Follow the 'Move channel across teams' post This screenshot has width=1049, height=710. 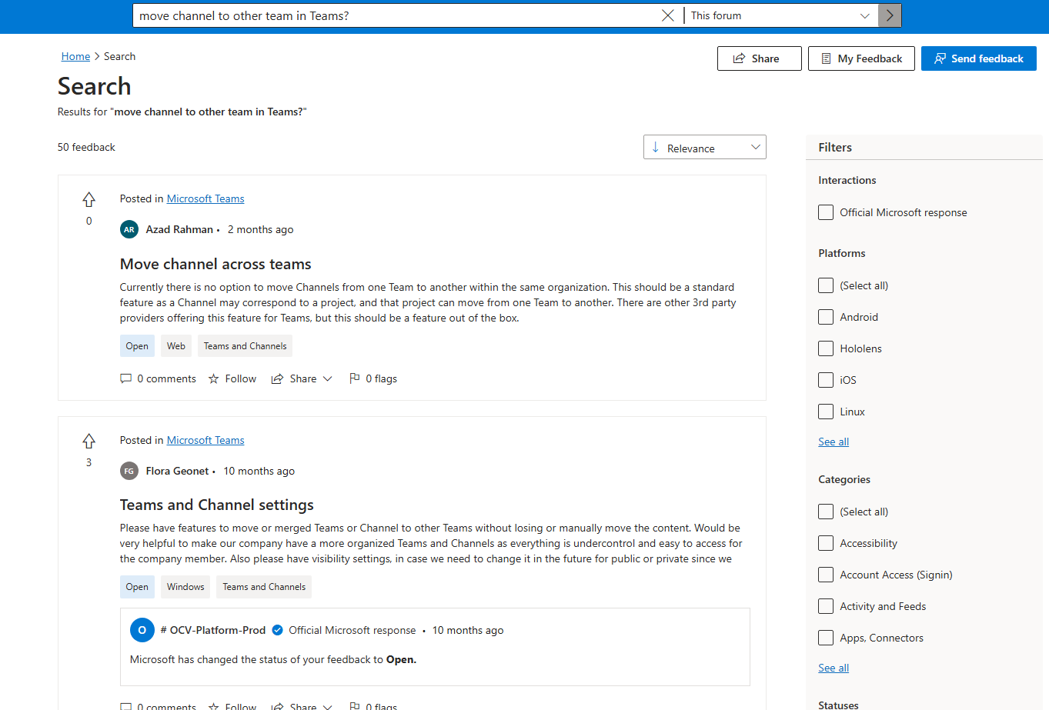(232, 378)
